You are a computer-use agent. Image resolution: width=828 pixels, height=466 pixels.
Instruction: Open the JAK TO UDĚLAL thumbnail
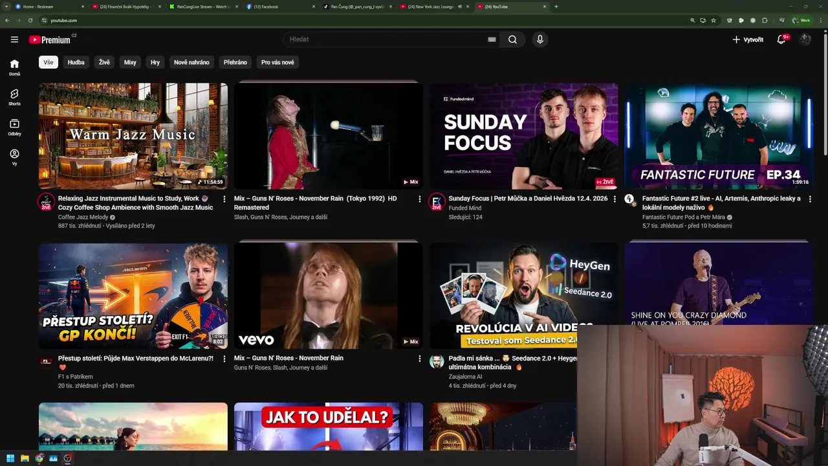(329, 427)
